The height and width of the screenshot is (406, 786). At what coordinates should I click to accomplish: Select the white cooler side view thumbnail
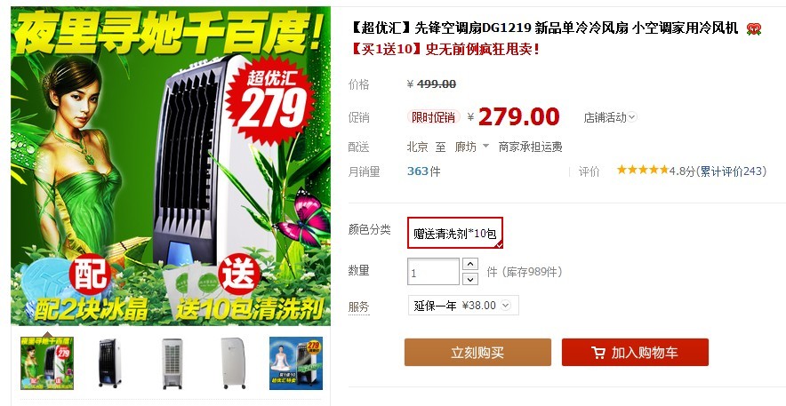pyautogui.click(x=234, y=363)
